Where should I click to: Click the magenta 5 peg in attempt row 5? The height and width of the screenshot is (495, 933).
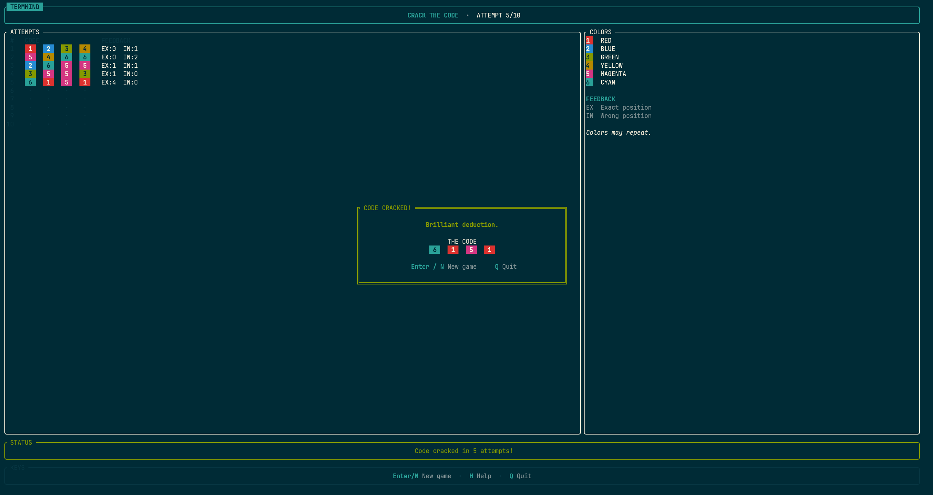click(67, 82)
